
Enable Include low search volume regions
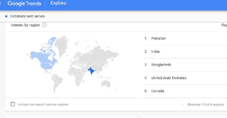[x=13, y=104]
